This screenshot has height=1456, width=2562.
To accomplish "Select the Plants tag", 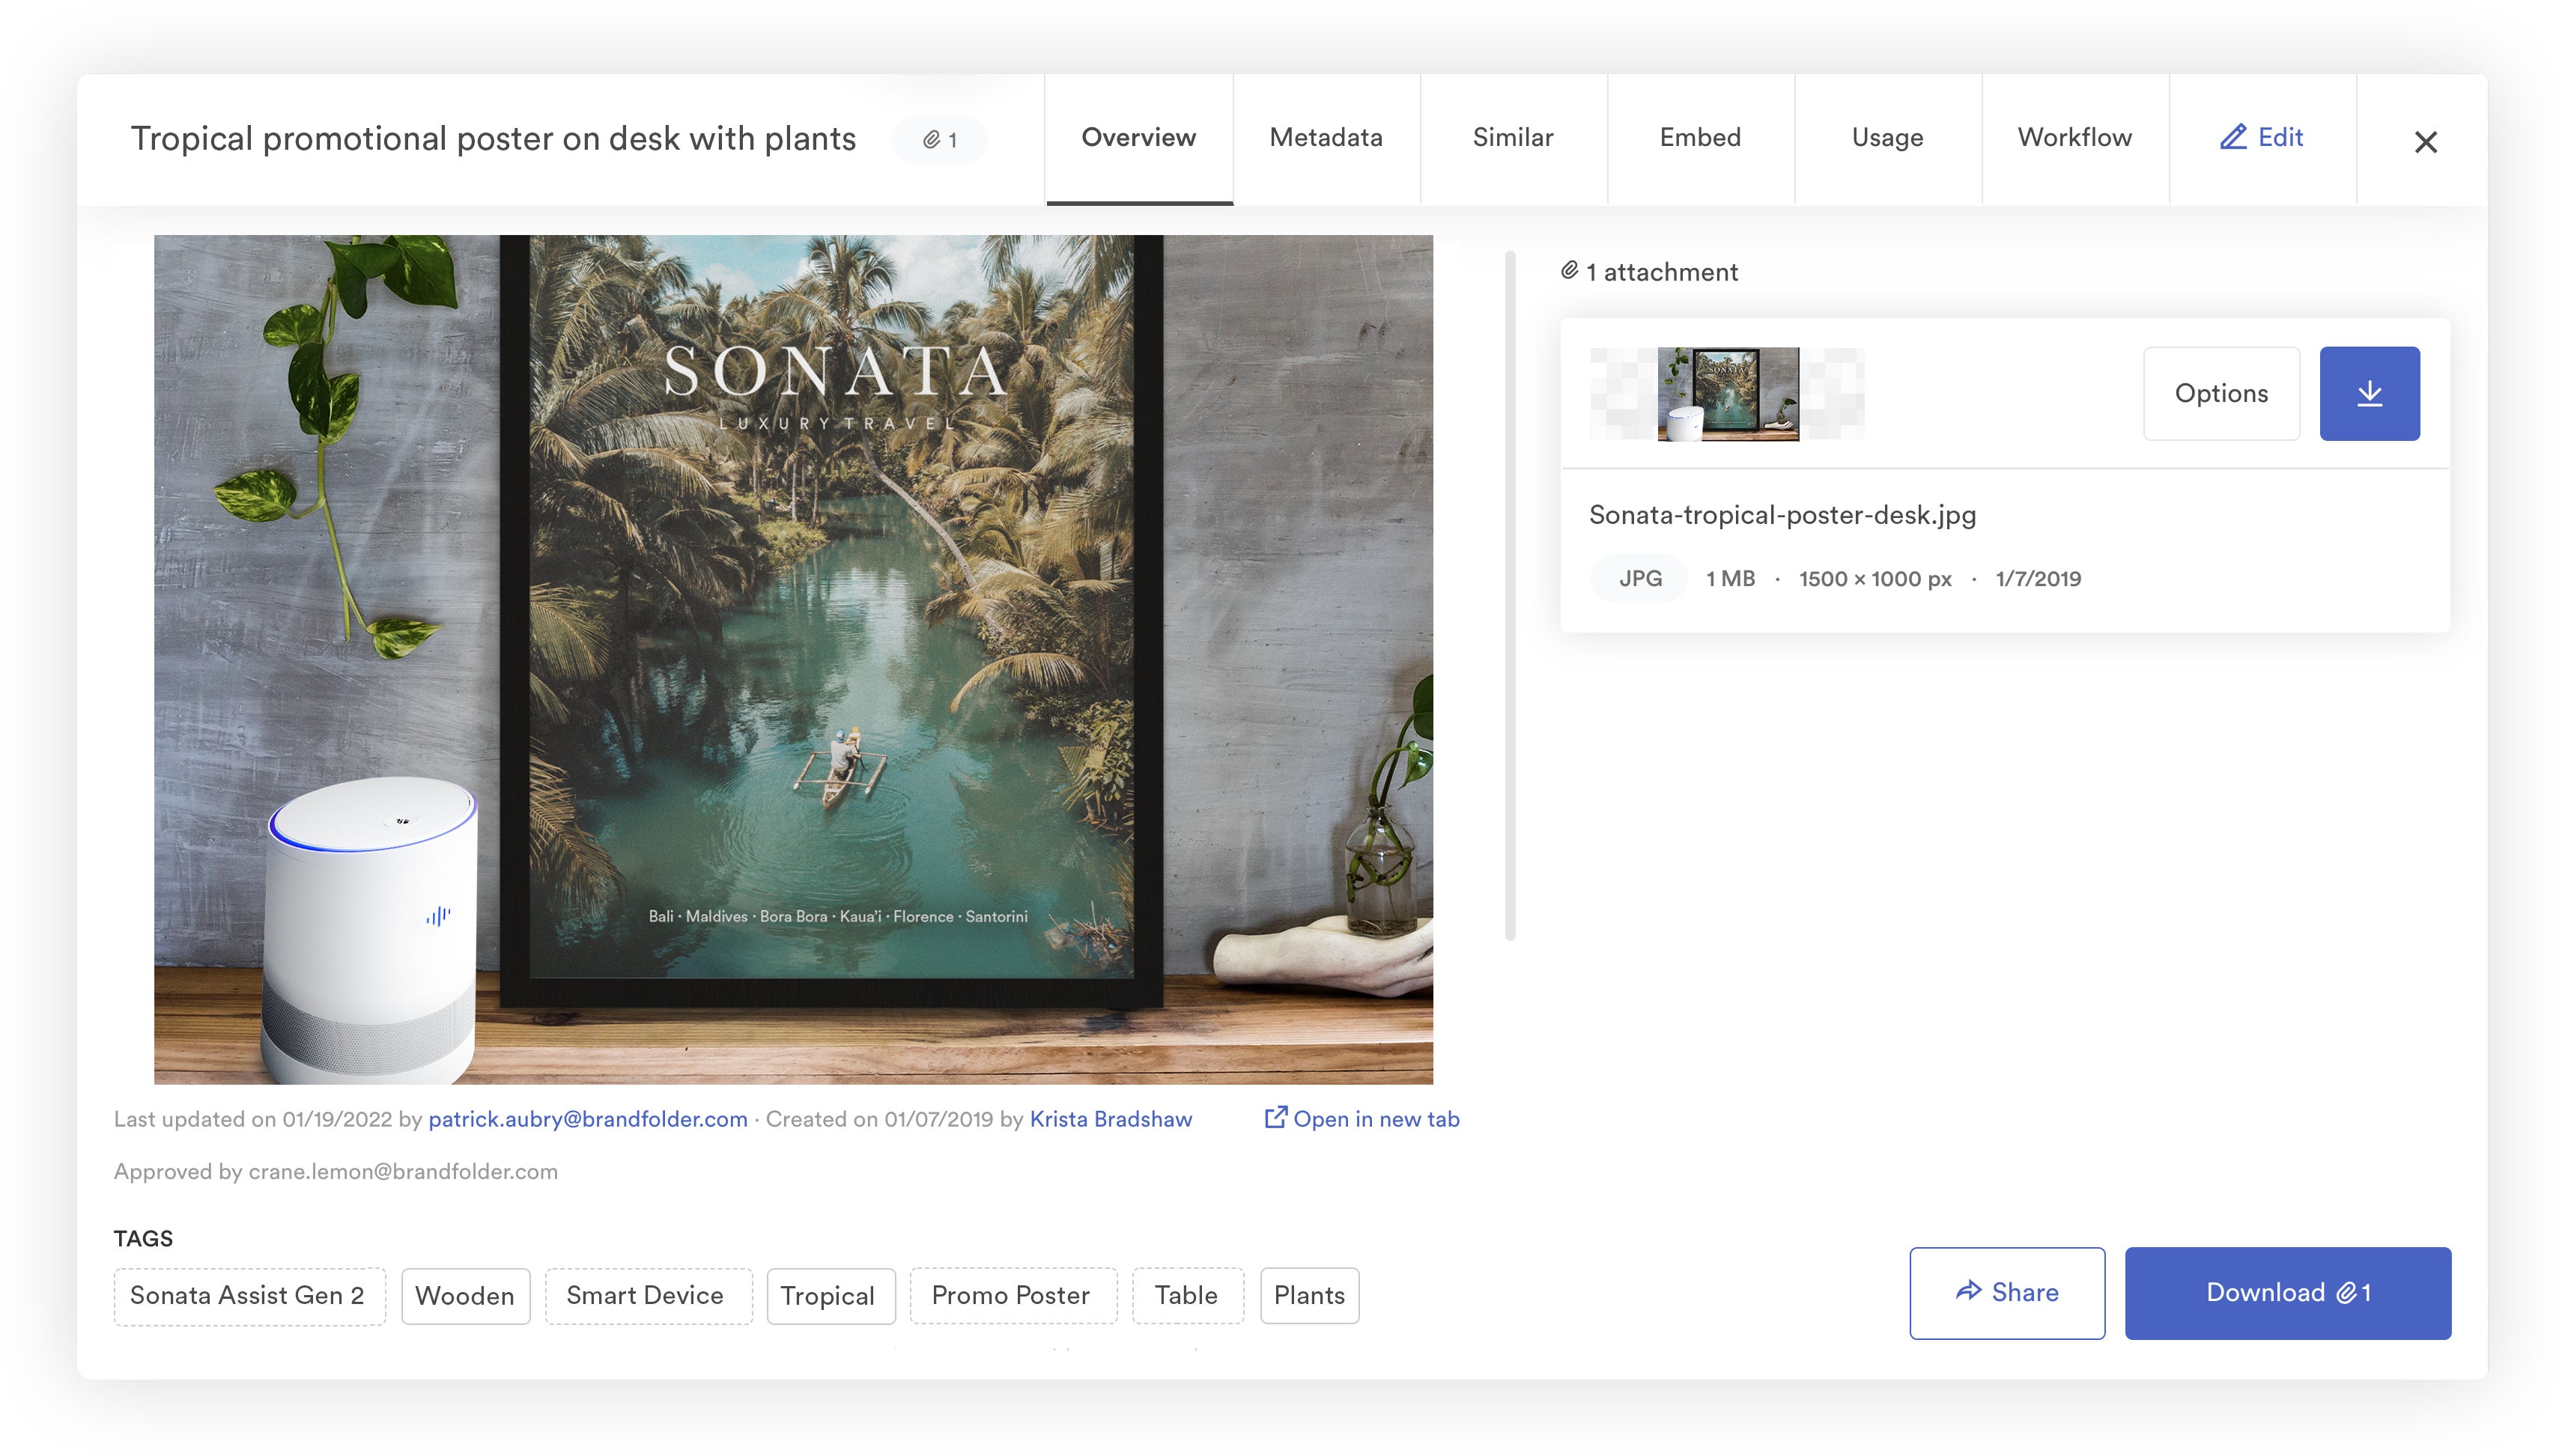I will [x=1308, y=1295].
